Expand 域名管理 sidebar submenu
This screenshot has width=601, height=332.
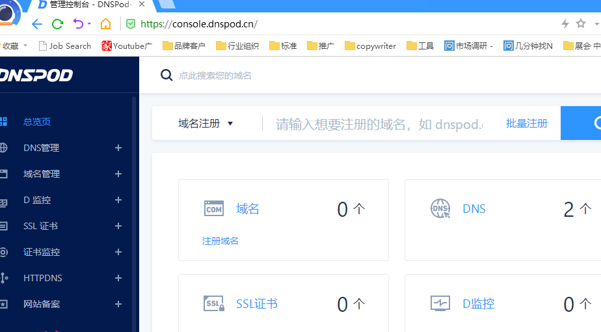tap(118, 174)
